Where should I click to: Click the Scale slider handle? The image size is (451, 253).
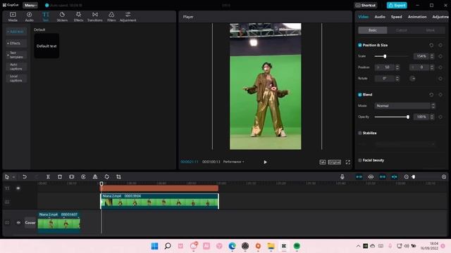385,56
